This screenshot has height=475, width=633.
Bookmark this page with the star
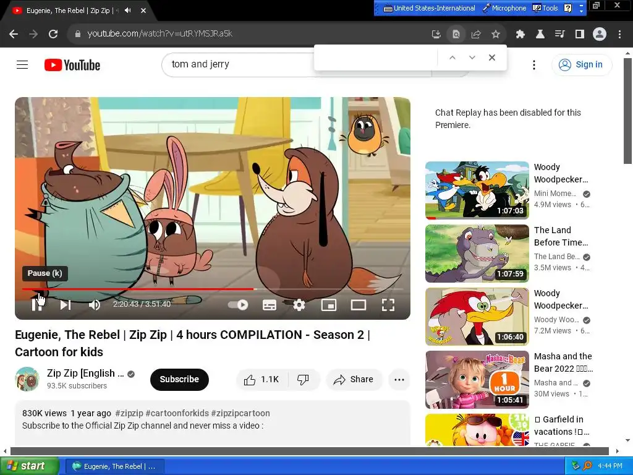coord(496,35)
